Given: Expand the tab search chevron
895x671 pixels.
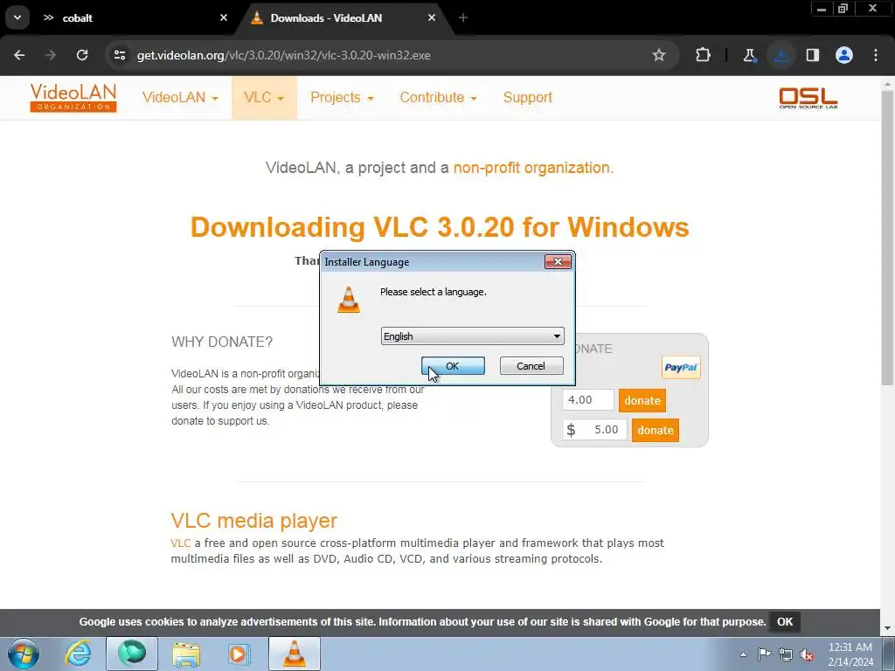Looking at the screenshot, I should coord(17,17).
